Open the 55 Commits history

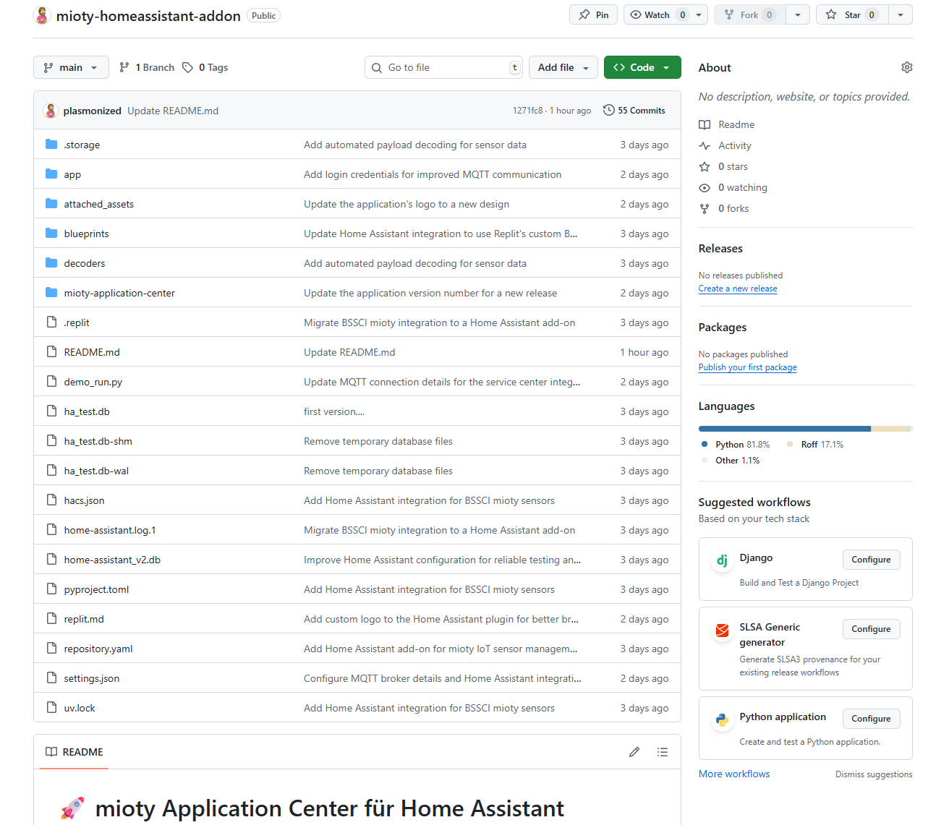point(634,111)
